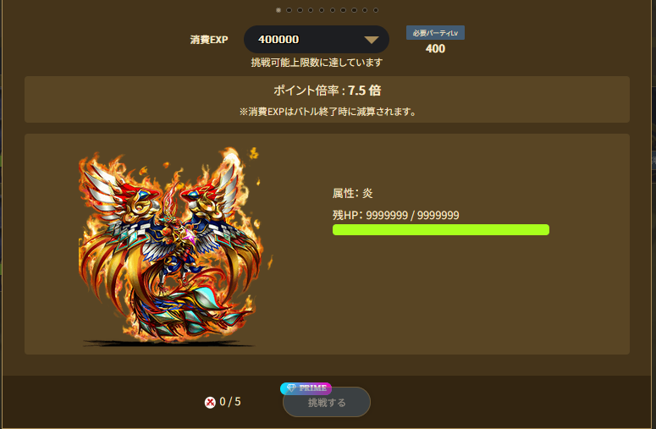The height and width of the screenshot is (429, 656).
Task: Click the 0 / 5 attempts counter
Action: pos(229,402)
